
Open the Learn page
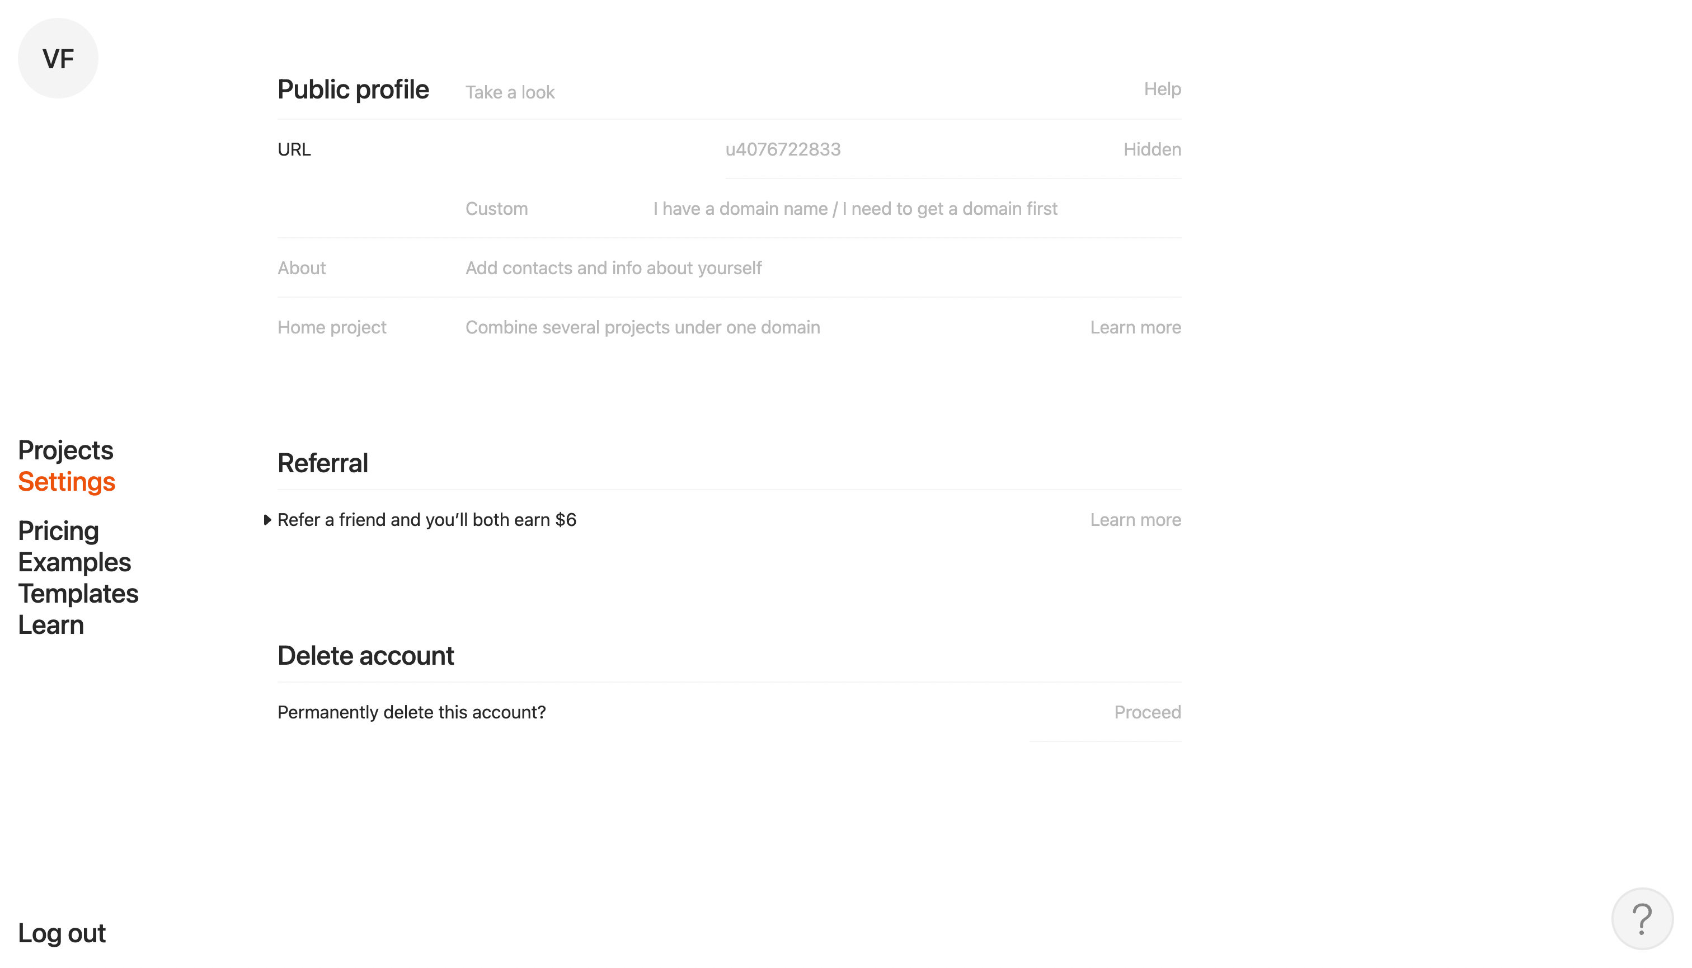click(x=50, y=624)
